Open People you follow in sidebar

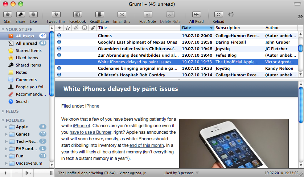(x=24, y=87)
